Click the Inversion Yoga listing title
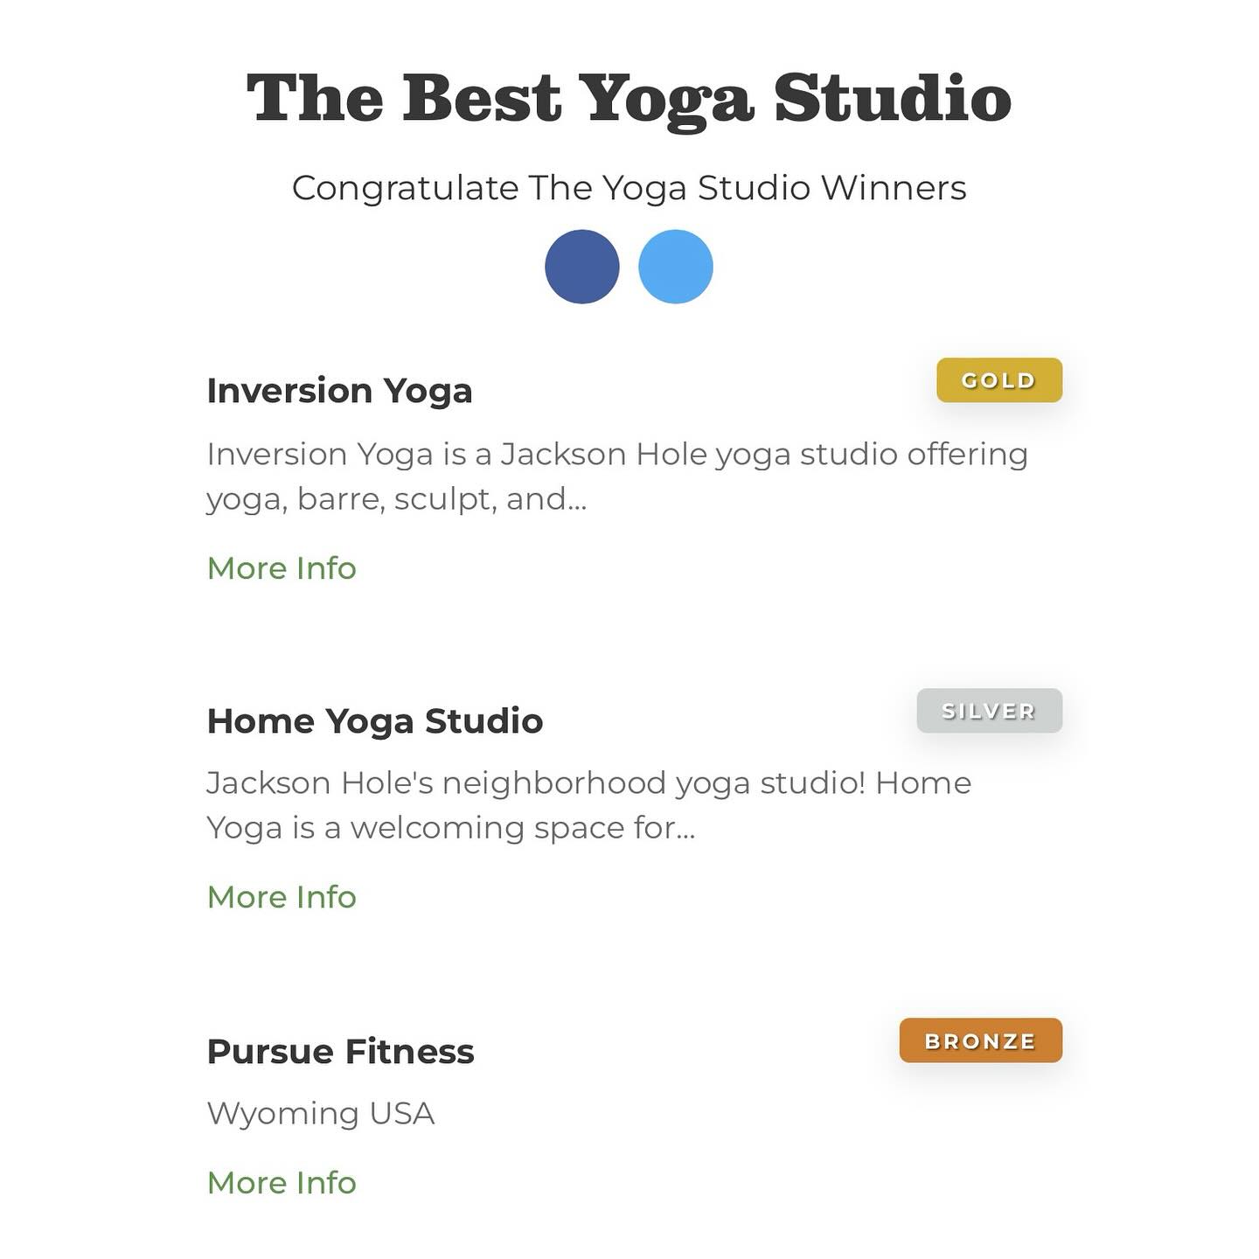 click(x=339, y=391)
